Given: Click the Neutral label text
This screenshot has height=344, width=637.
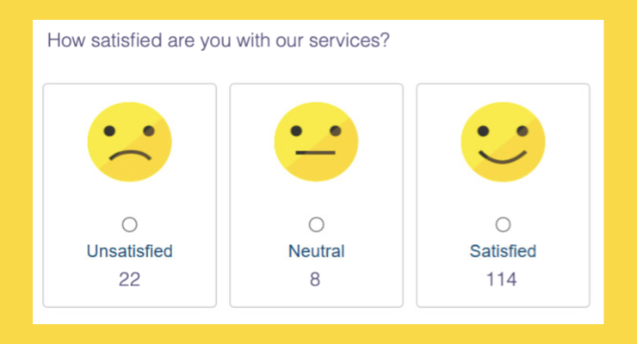Looking at the screenshot, I should [x=316, y=251].
